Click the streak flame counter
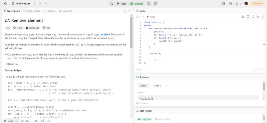This screenshot has height=123, width=267. (x=238, y=4)
